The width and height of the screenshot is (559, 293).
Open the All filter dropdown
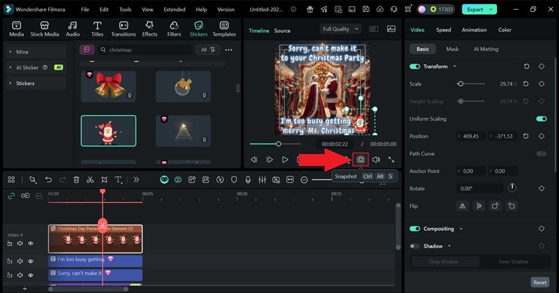[208, 50]
